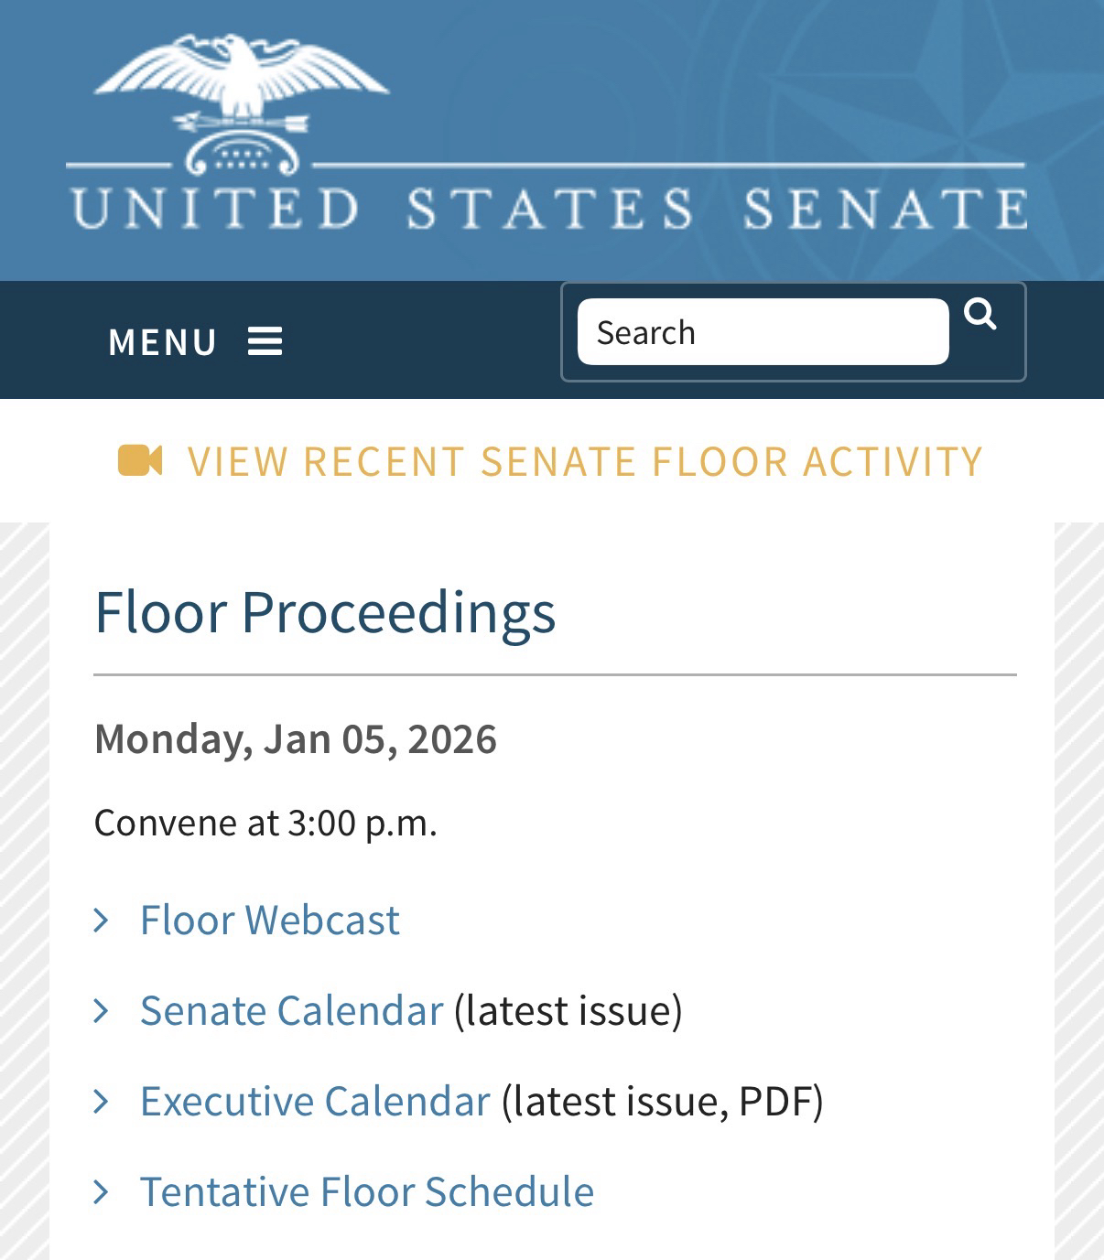Image resolution: width=1104 pixels, height=1260 pixels.
Task: Open the MENU navigation label
Action: (162, 342)
